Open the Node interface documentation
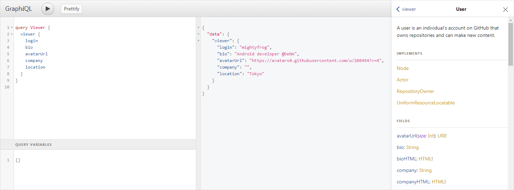This screenshot has width=514, height=190. [x=403, y=69]
